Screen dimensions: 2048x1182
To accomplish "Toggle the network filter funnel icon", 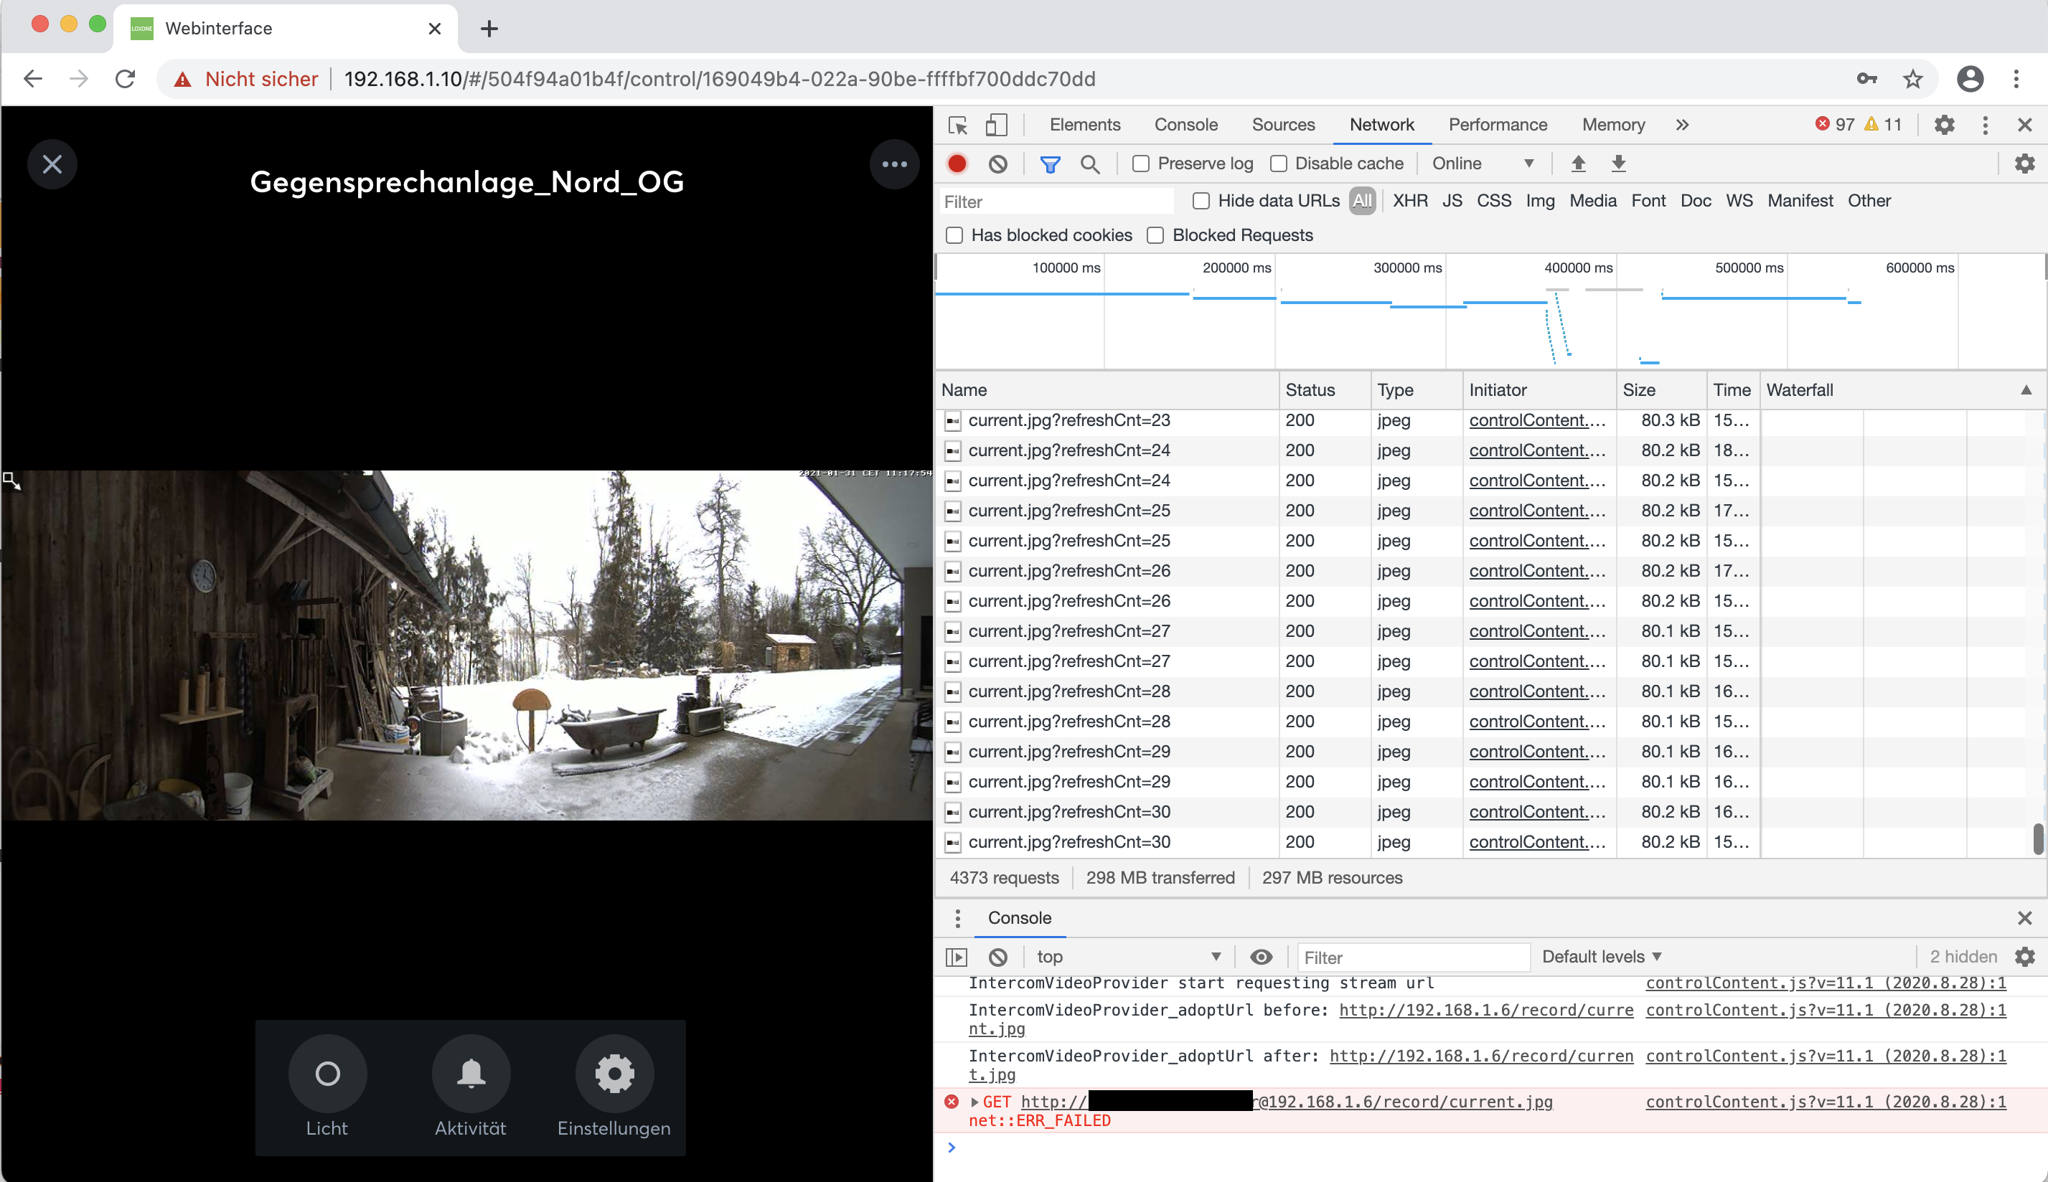I will tap(1049, 164).
